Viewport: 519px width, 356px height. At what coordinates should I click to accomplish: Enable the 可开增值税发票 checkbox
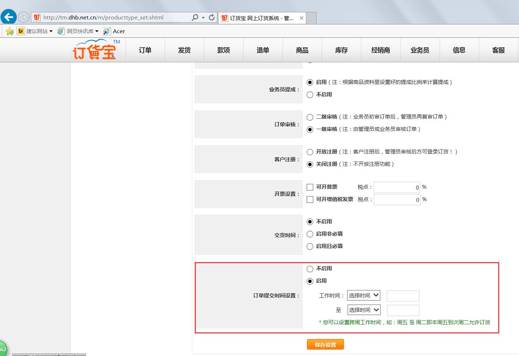tap(310, 199)
